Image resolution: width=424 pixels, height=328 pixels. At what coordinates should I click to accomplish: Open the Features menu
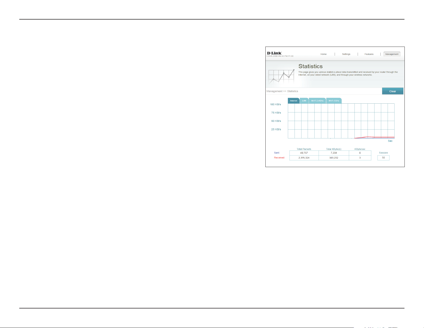369,54
